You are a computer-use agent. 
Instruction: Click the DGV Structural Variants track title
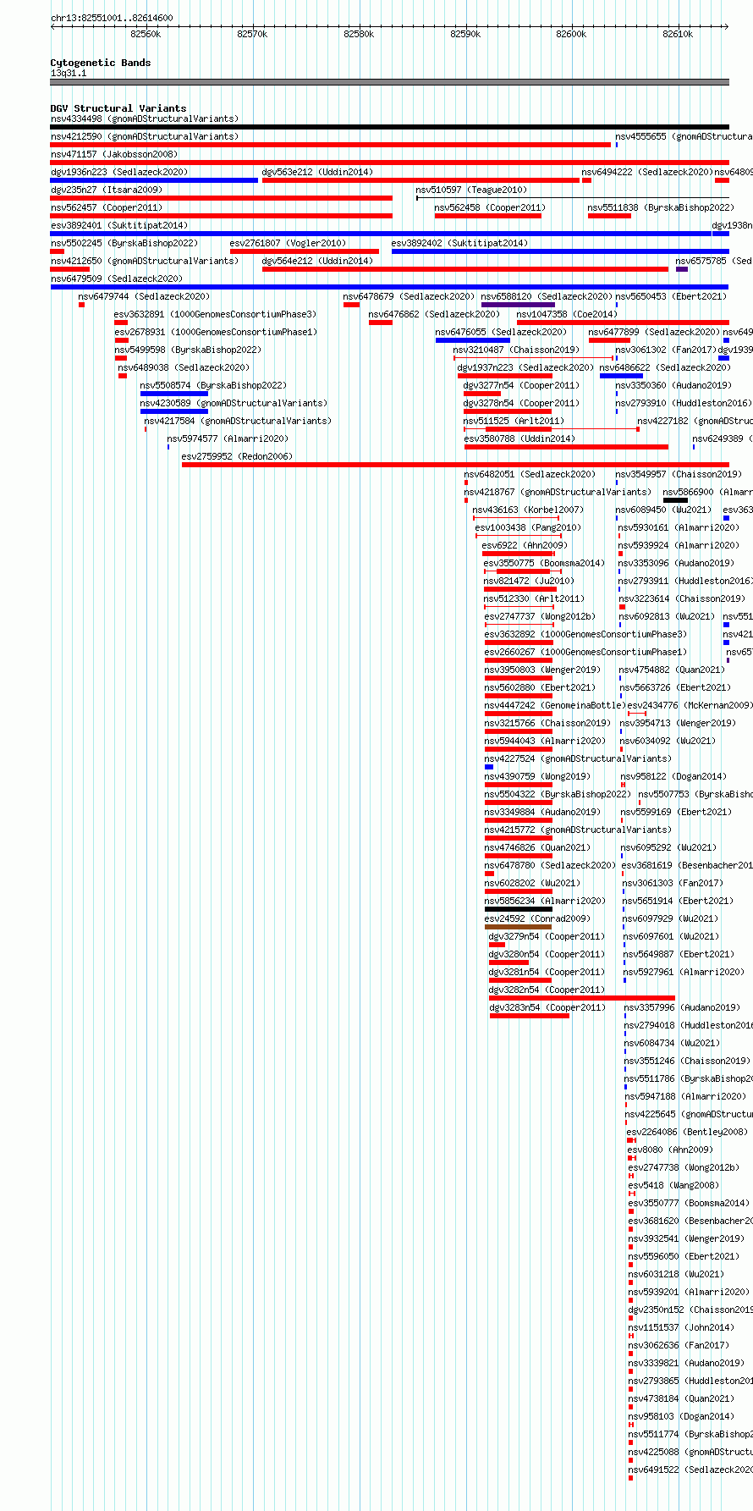118,108
